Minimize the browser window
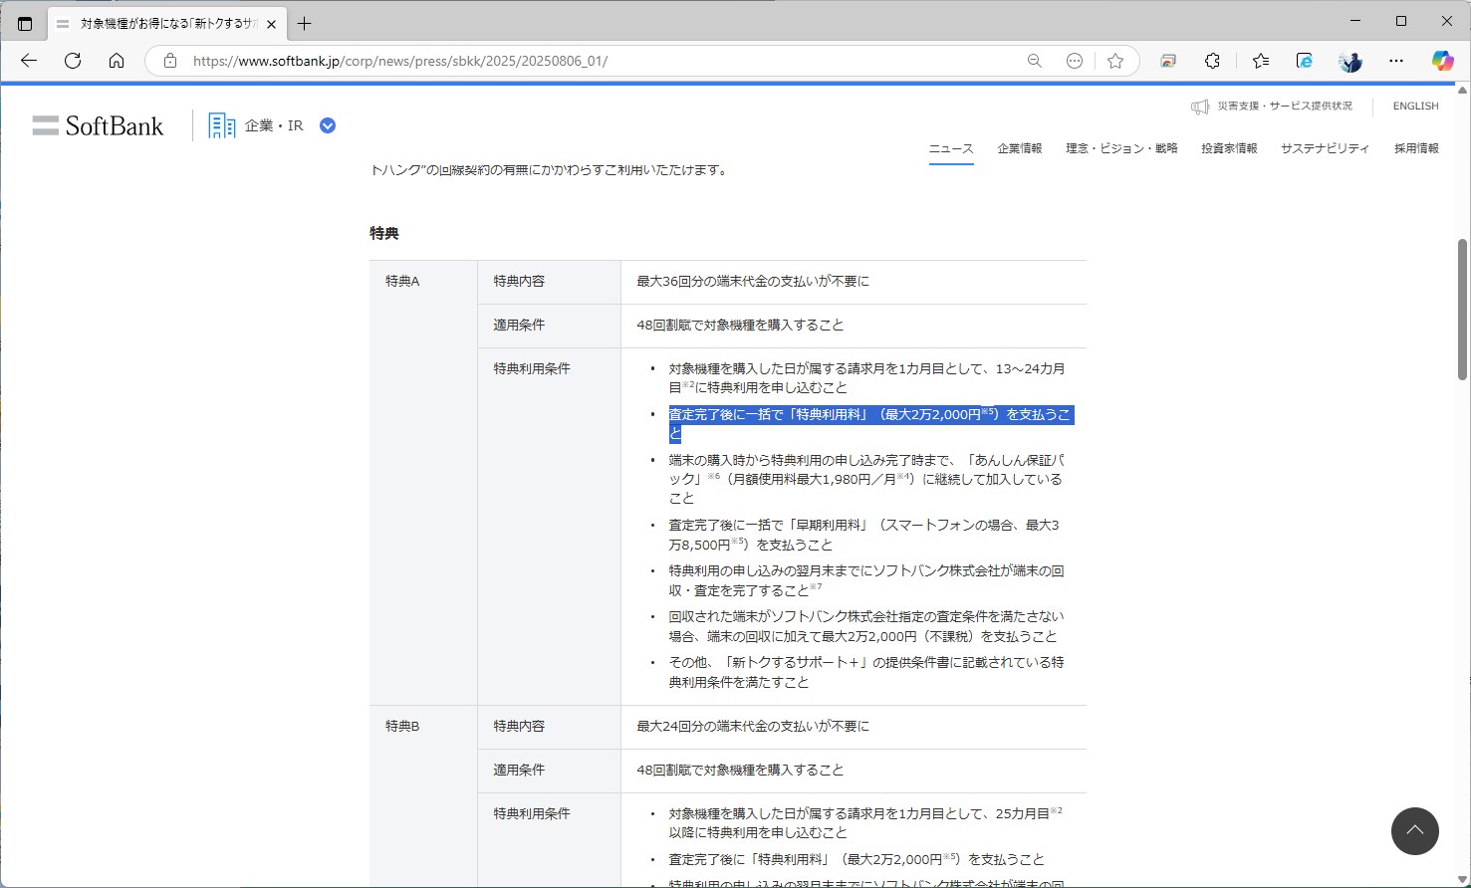This screenshot has width=1471, height=888. 1355,21
